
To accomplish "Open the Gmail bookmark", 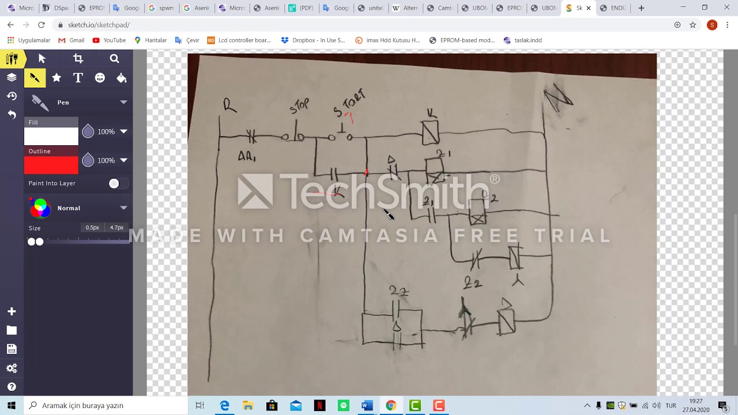I will [x=71, y=40].
